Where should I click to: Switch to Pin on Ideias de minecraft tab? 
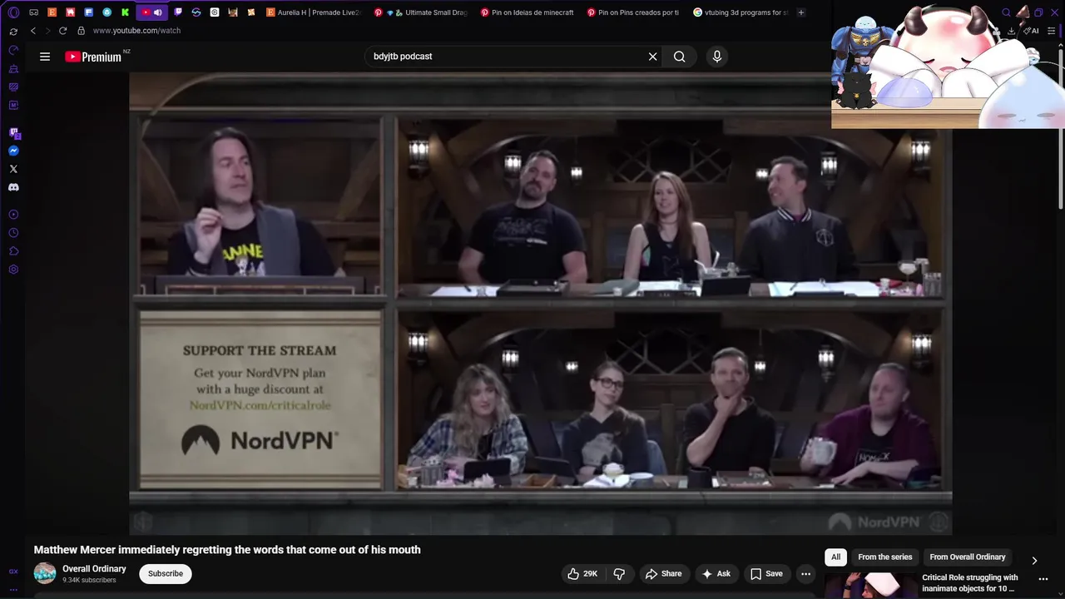tap(528, 12)
